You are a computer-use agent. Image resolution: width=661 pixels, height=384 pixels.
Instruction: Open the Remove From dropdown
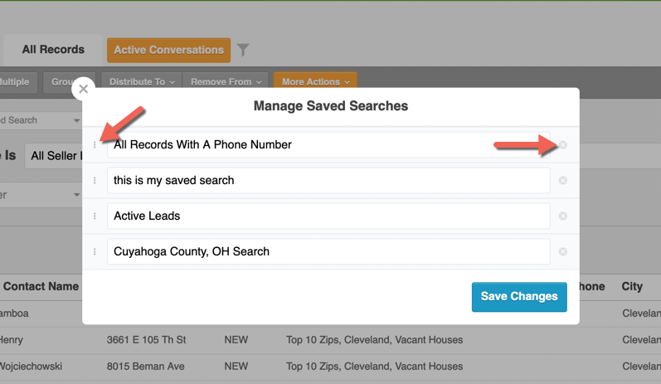(226, 82)
